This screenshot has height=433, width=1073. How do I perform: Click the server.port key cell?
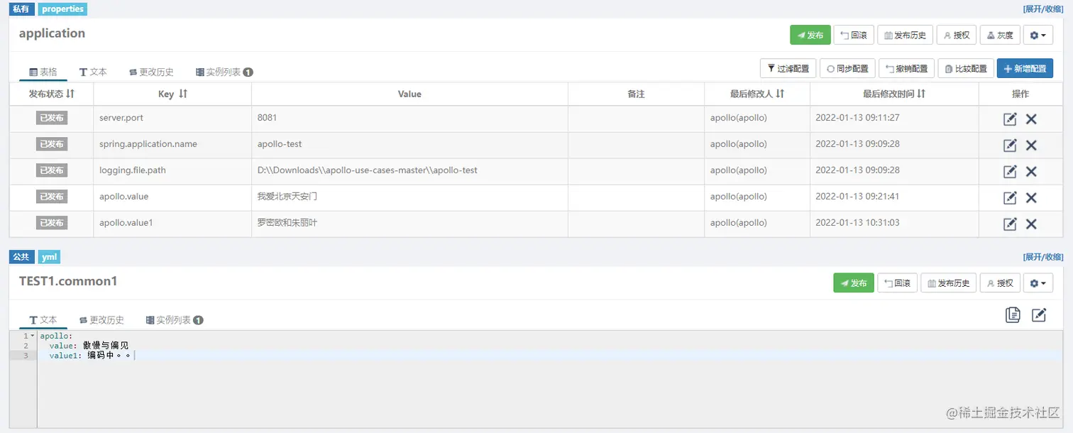[x=172, y=119]
